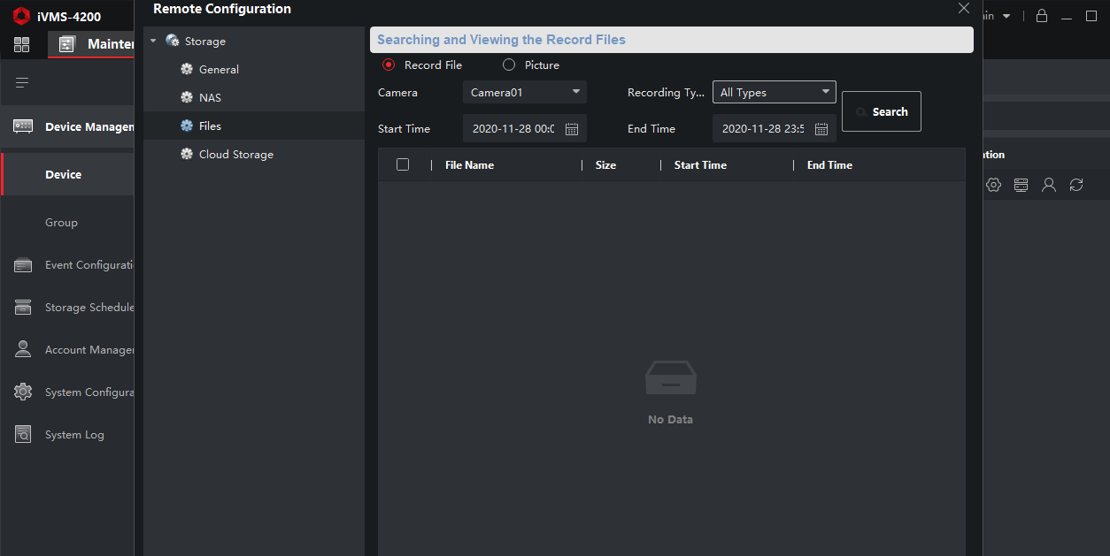Open NAS settings in Storage tree

(210, 97)
